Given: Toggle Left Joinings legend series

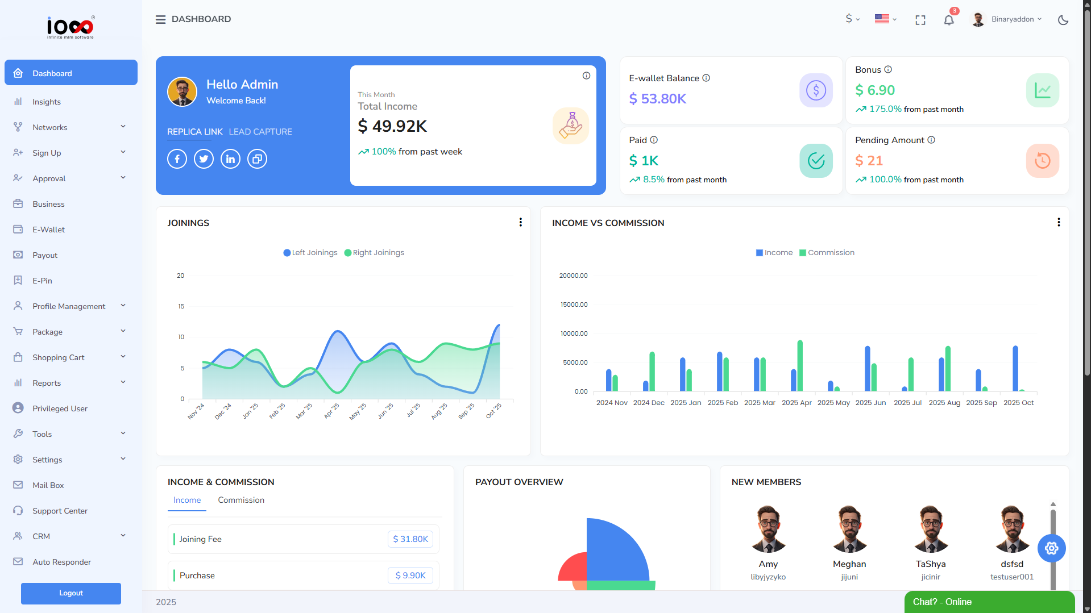Looking at the screenshot, I should pos(310,253).
